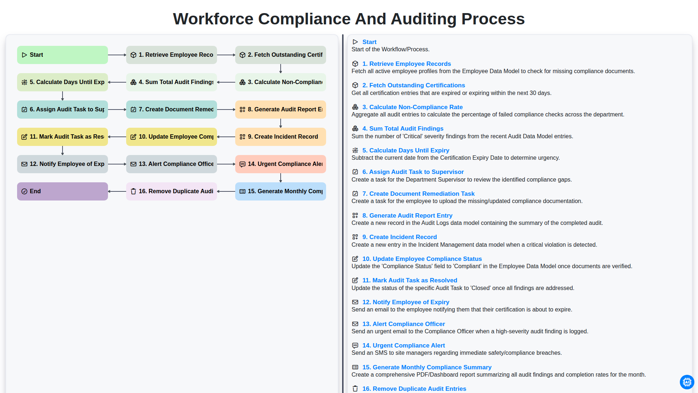Click report icon beside Generate Monthly Compliance Summary
Viewport: 698px width, 393px height.
(x=355, y=367)
